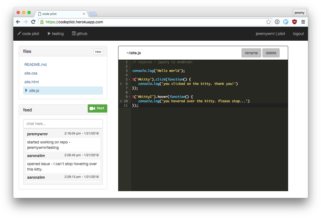Open github via the repo icon
This screenshot has height=218, width=321.
point(73,33)
